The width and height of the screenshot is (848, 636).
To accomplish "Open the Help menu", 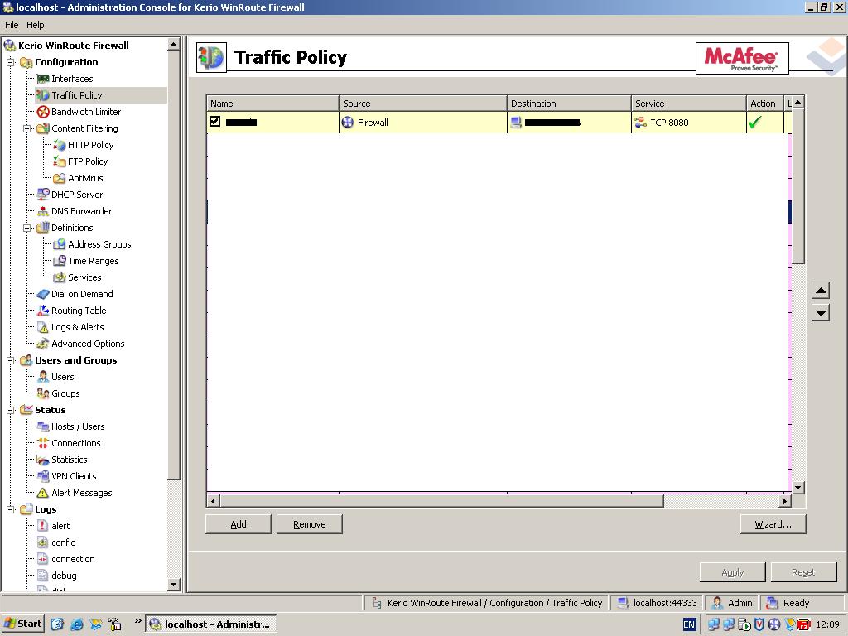I will [x=35, y=25].
